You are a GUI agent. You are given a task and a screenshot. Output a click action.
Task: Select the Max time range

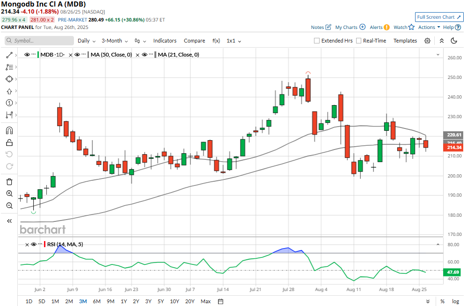coord(205,301)
